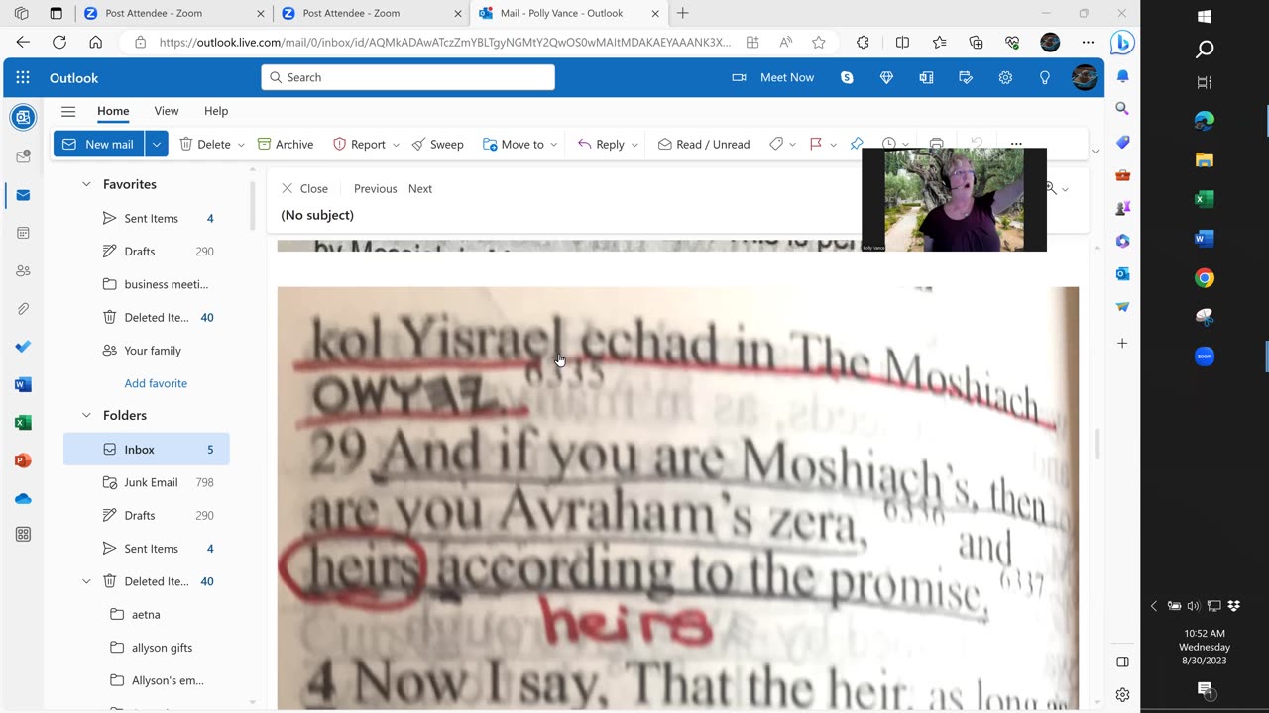The image size is (1269, 713).
Task: Open the Move to menu
Action: pyautogui.click(x=513, y=144)
